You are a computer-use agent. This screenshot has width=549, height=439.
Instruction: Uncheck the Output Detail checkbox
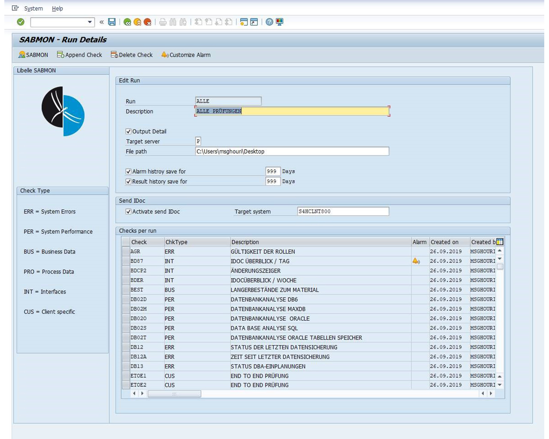click(x=128, y=132)
